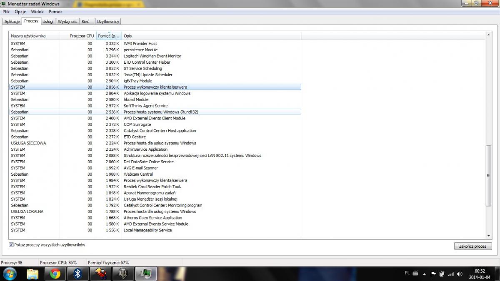Select AMD External Events Client Module
The height and width of the screenshot is (281, 500).
click(x=155, y=118)
